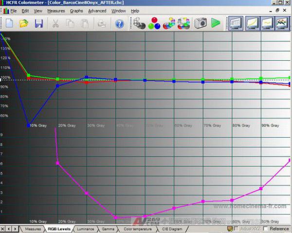Open Help via the question mark icon
This screenshot has height=233, width=292.
[x=119, y=23]
